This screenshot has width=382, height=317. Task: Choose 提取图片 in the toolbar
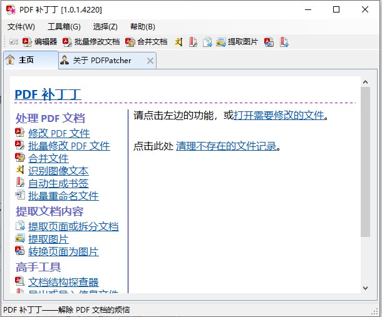click(237, 42)
